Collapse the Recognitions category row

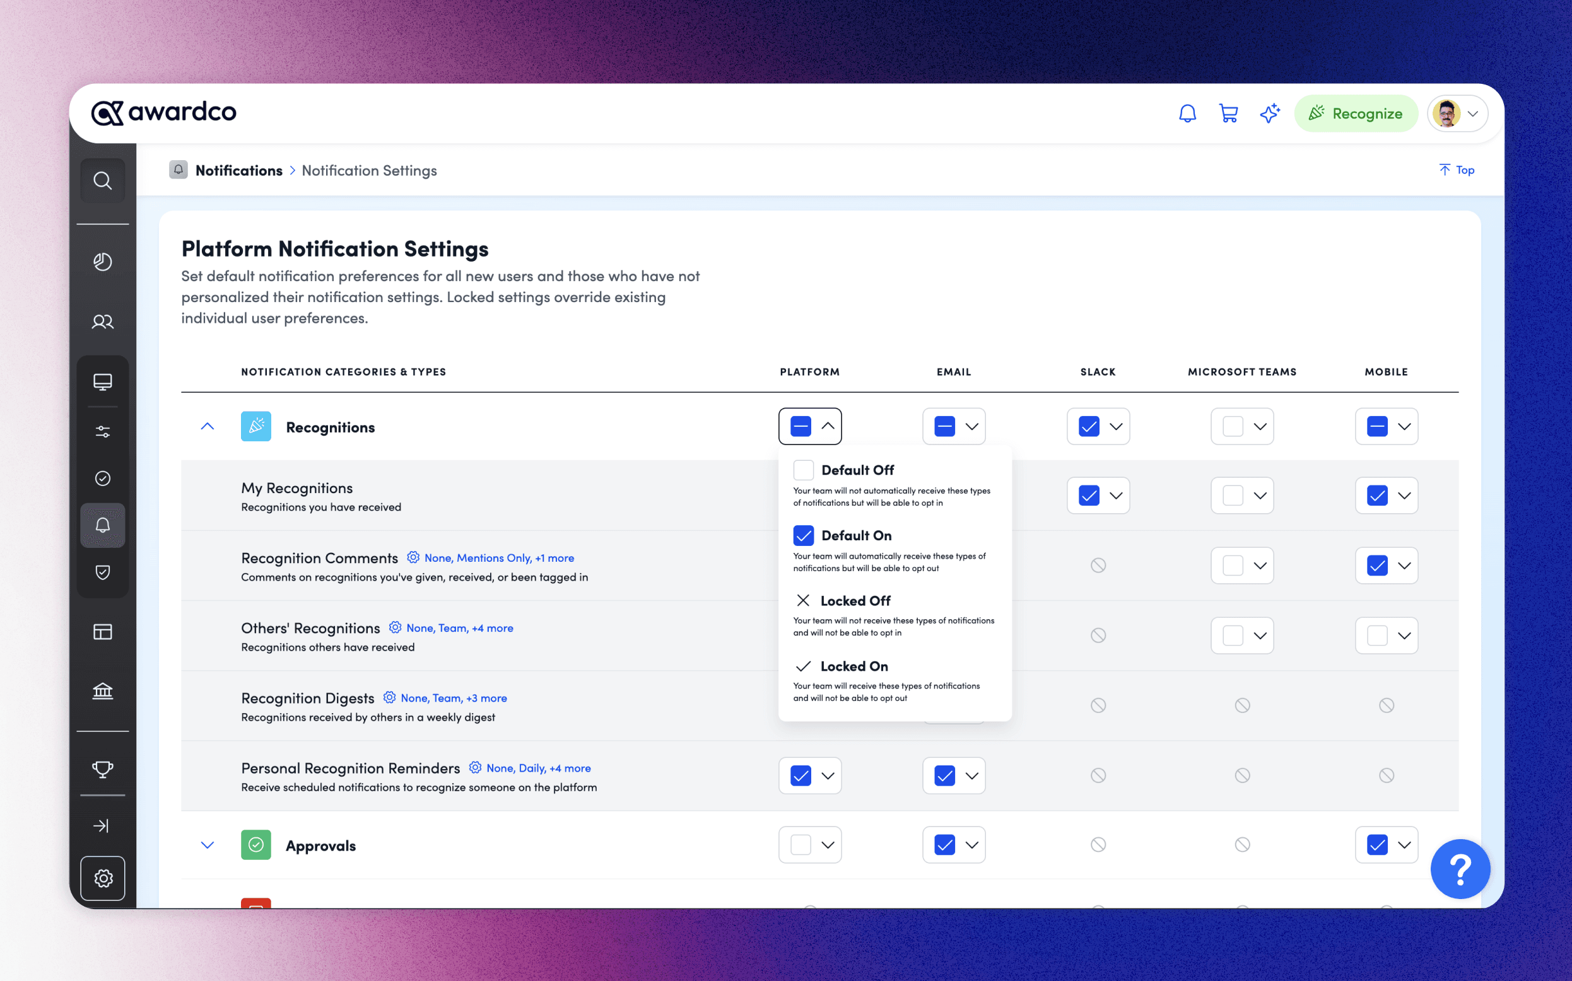[207, 426]
